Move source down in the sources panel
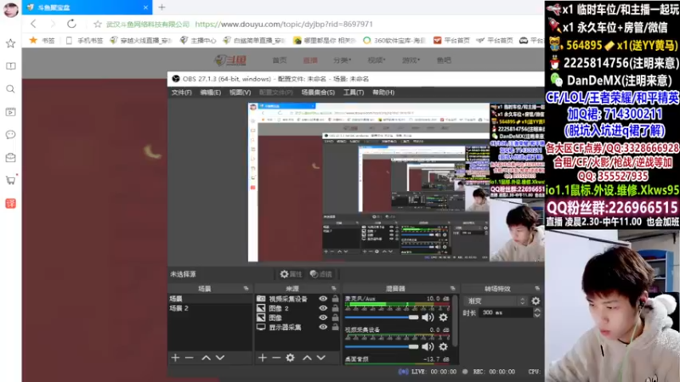 321,357
